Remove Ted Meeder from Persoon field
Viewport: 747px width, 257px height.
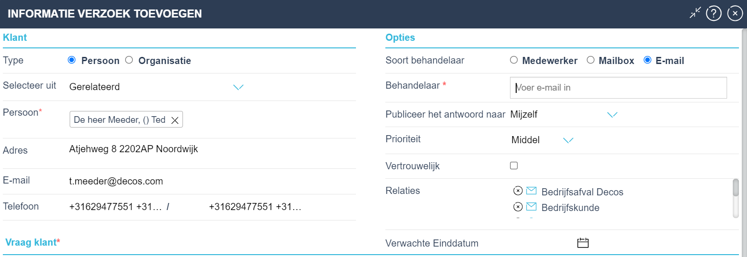[x=175, y=120]
